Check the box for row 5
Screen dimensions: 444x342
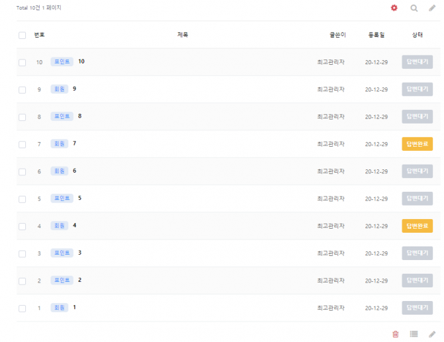coord(22,199)
